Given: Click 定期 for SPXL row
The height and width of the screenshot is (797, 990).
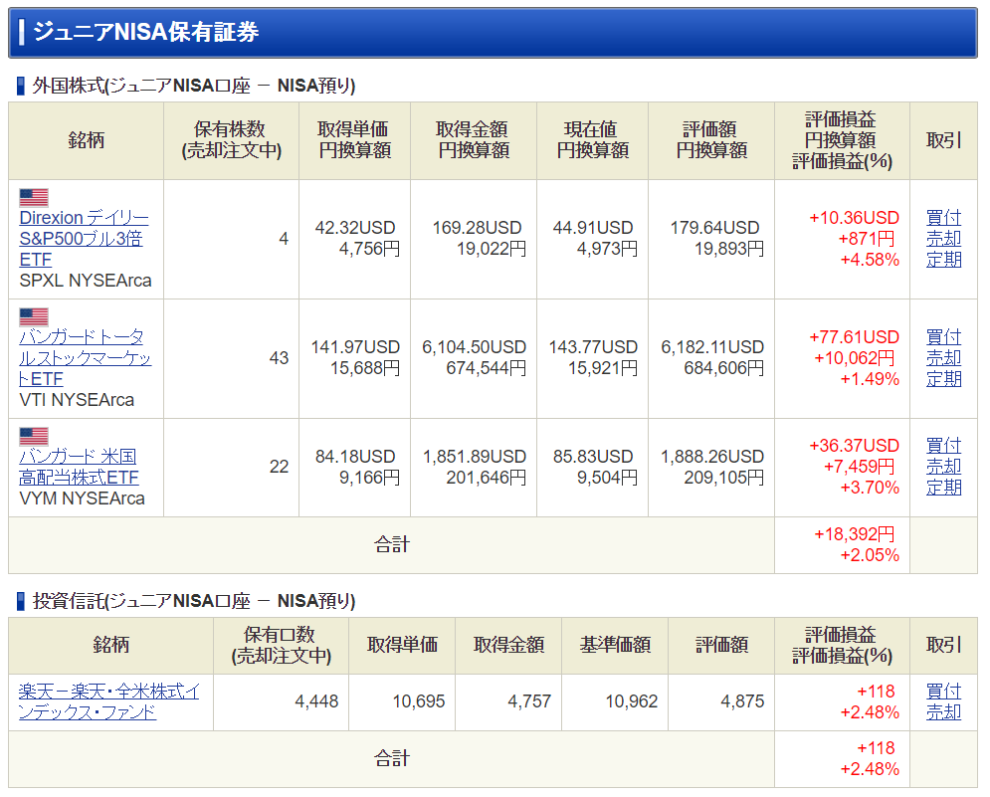Looking at the screenshot, I should (943, 260).
